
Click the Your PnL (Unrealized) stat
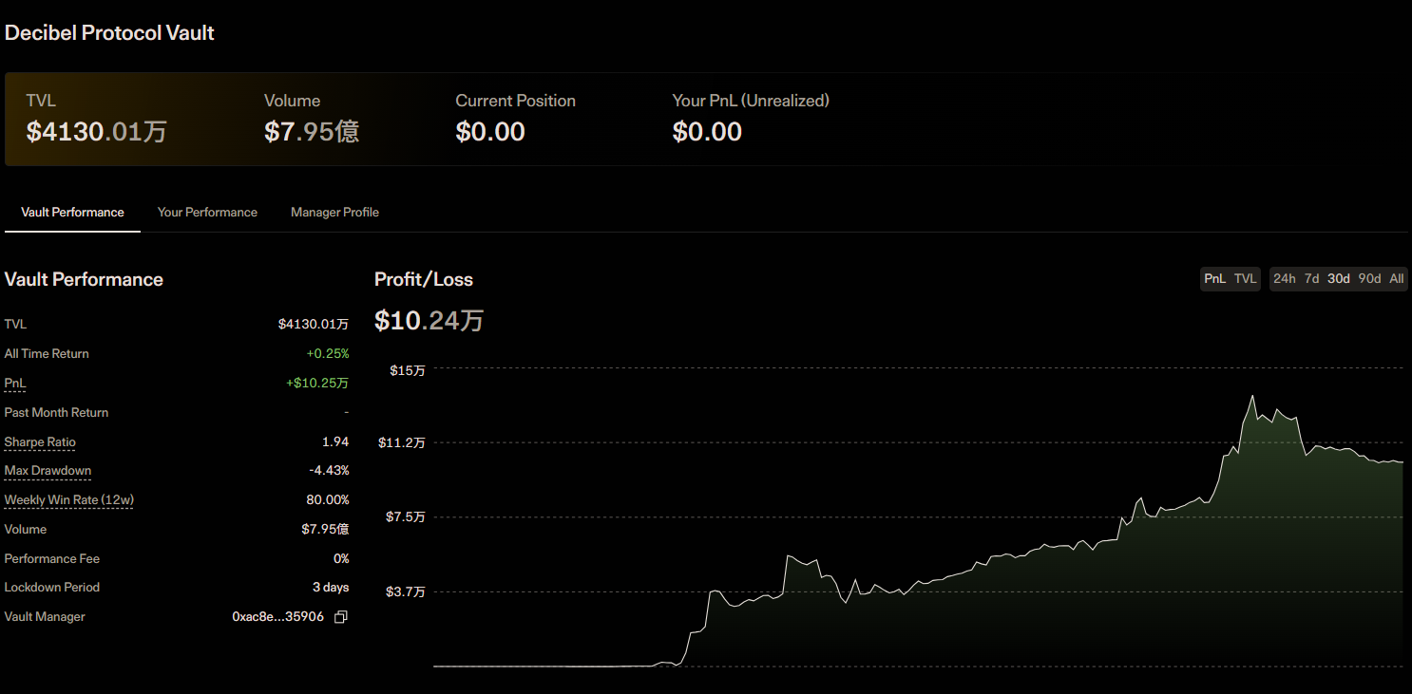click(751, 101)
